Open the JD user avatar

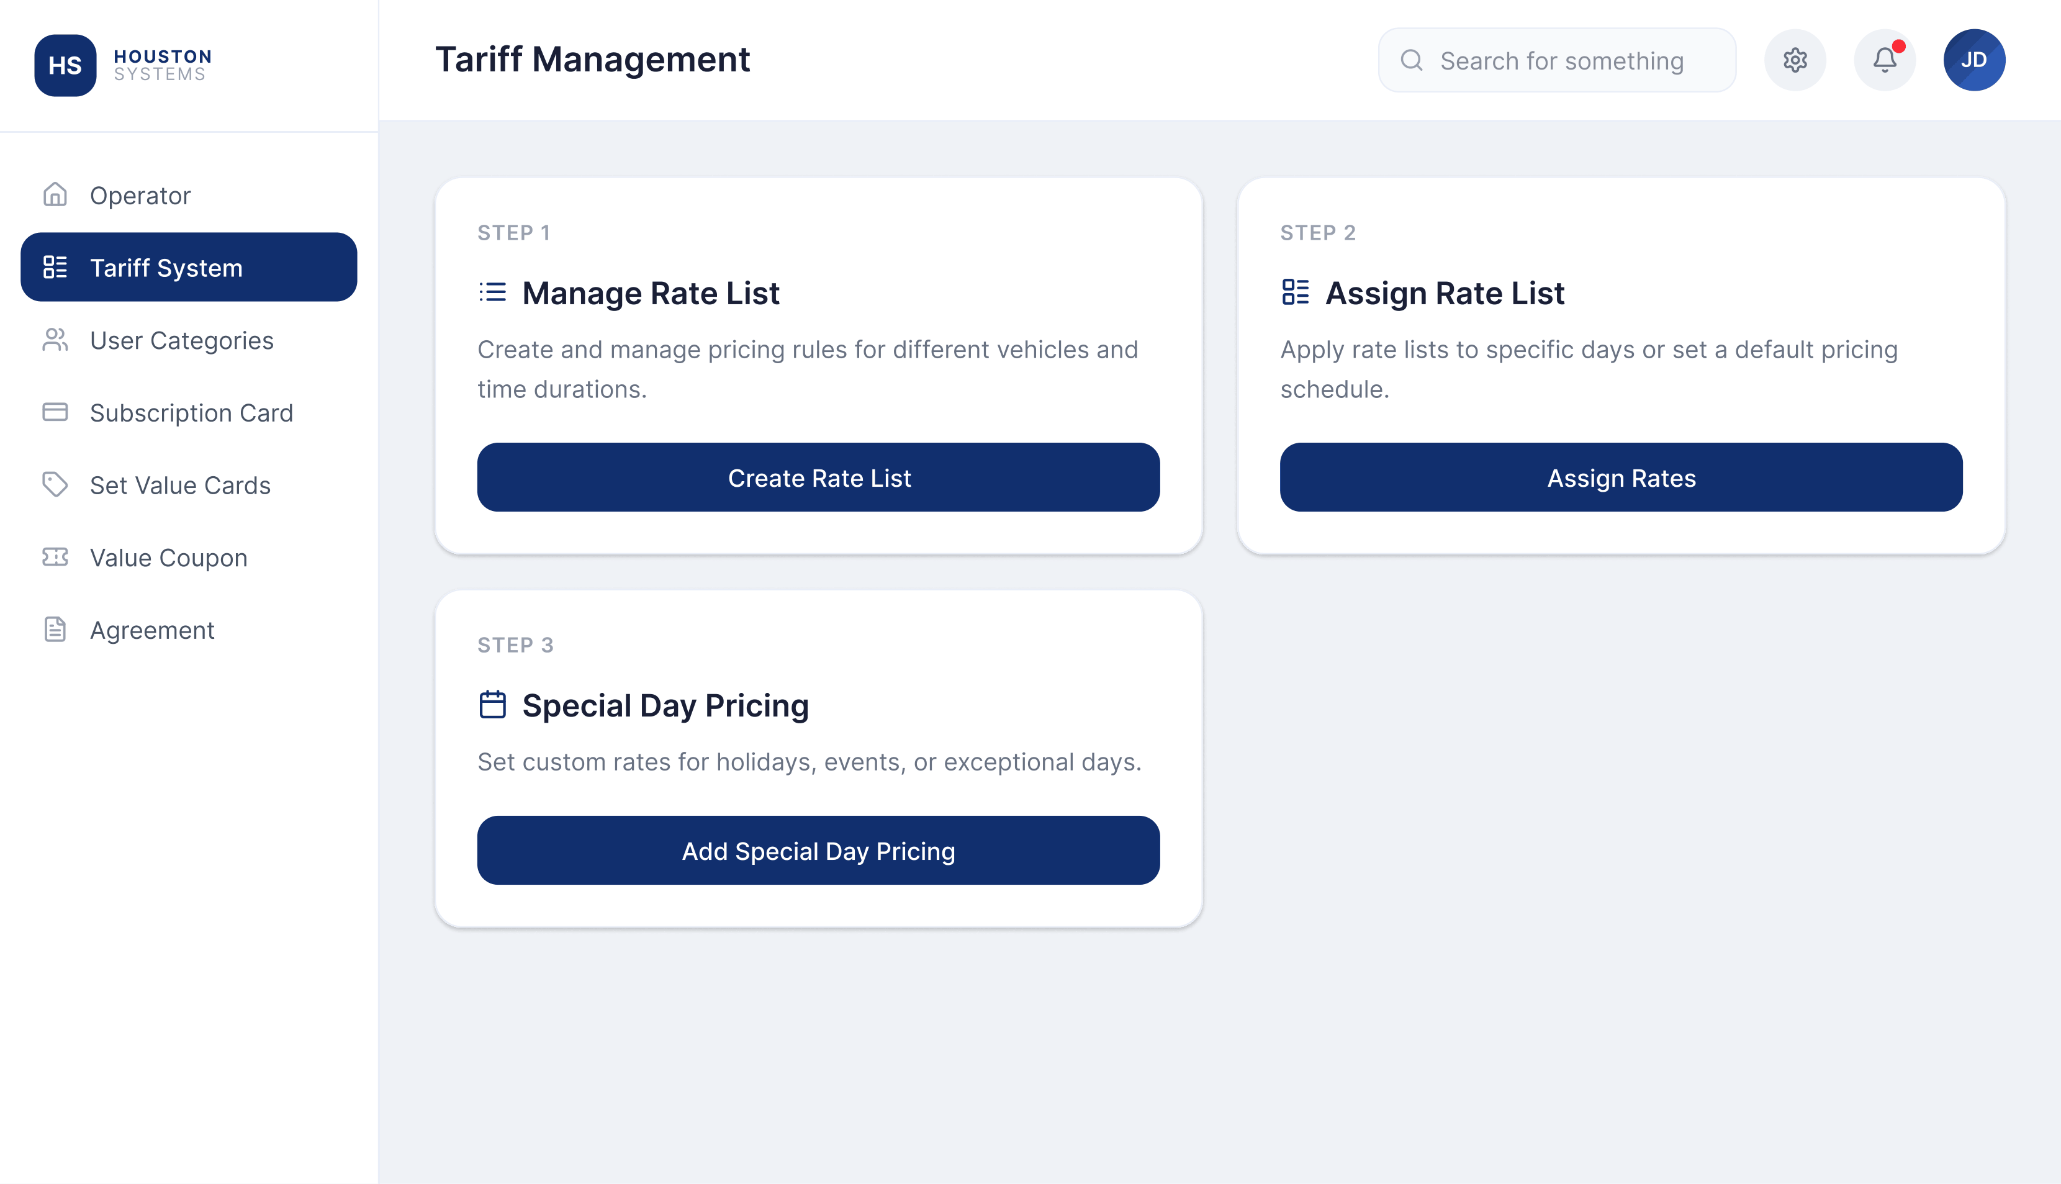1974,60
